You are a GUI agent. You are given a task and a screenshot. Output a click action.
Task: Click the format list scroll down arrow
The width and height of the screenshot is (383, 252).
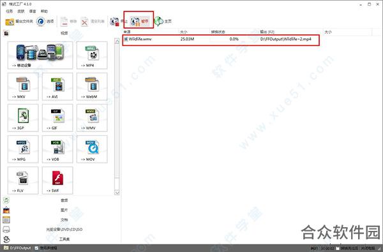click(117, 193)
